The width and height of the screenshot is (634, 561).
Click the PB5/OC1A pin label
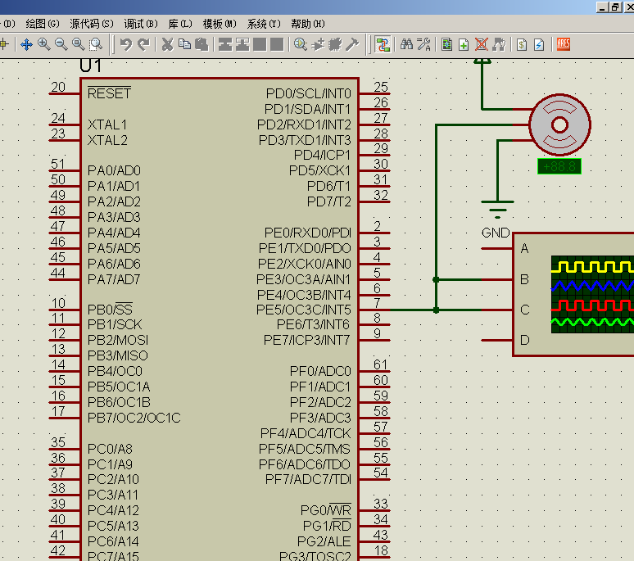click(x=119, y=387)
